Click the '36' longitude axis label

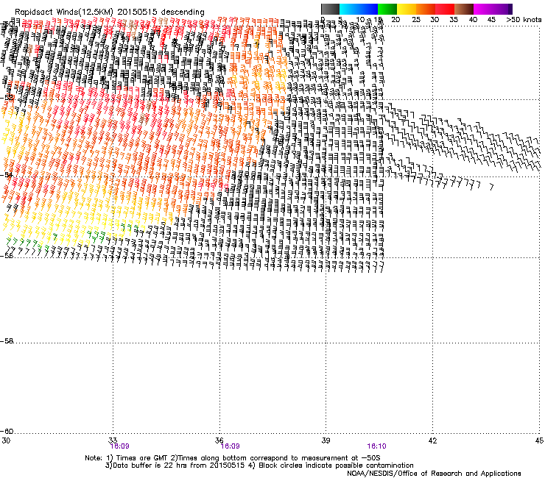coord(219,440)
